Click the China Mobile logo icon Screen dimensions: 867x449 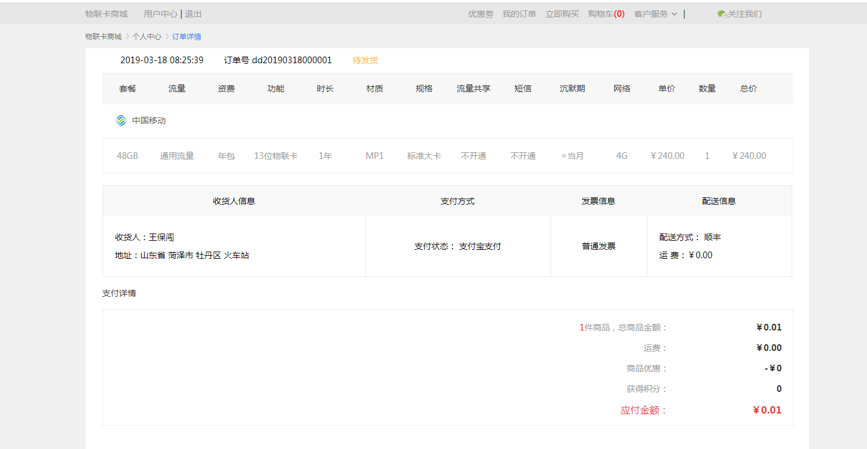tap(121, 120)
